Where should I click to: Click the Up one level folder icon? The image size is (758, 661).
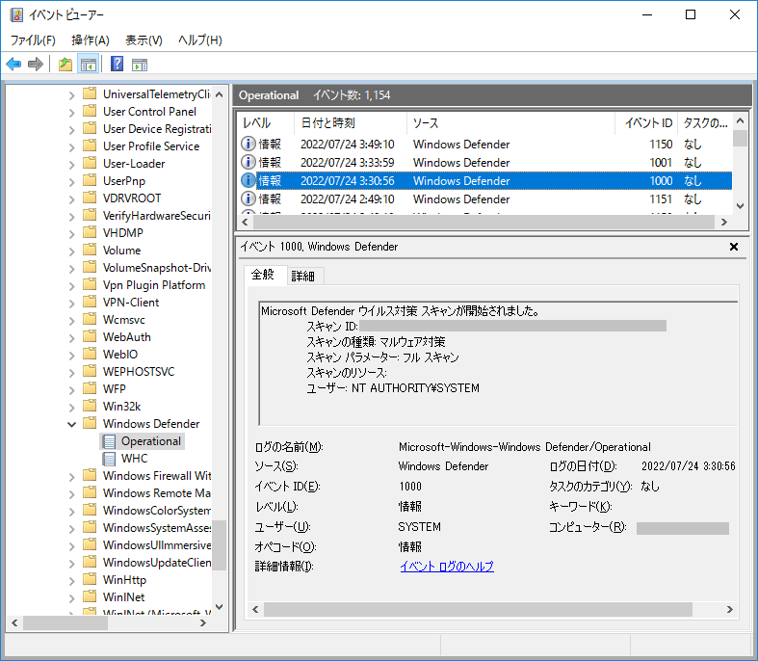click(65, 64)
